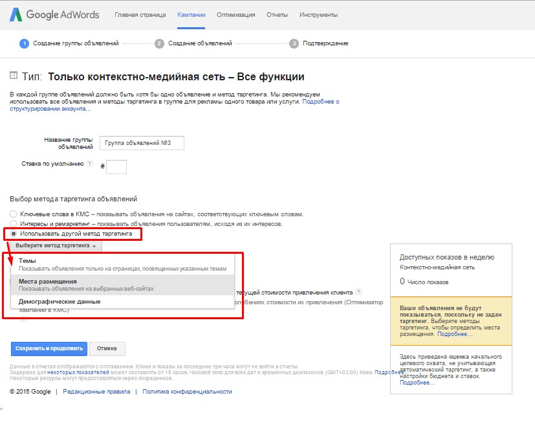Choose 'Демографические данные' targeting option

[x=123, y=302]
